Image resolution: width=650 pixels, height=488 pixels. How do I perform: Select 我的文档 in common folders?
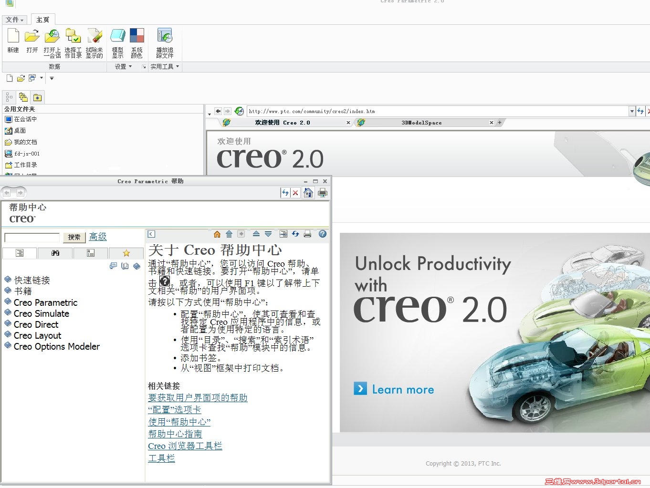click(x=21, y=142)
